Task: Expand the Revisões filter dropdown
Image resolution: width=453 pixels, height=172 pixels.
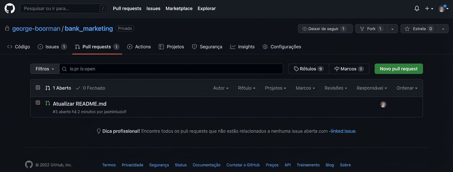Action: coord(336,88)
